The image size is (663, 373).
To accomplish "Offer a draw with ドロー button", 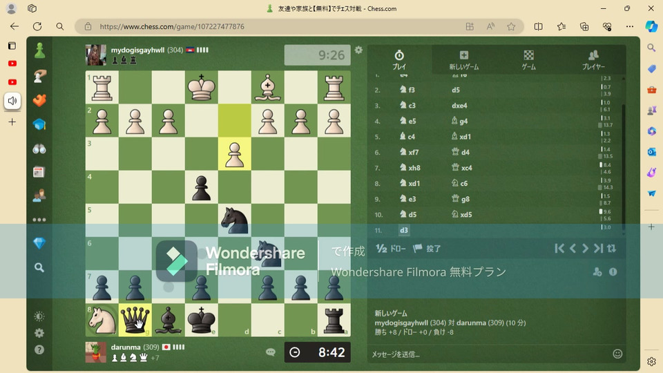I will [x=391, y=249].
